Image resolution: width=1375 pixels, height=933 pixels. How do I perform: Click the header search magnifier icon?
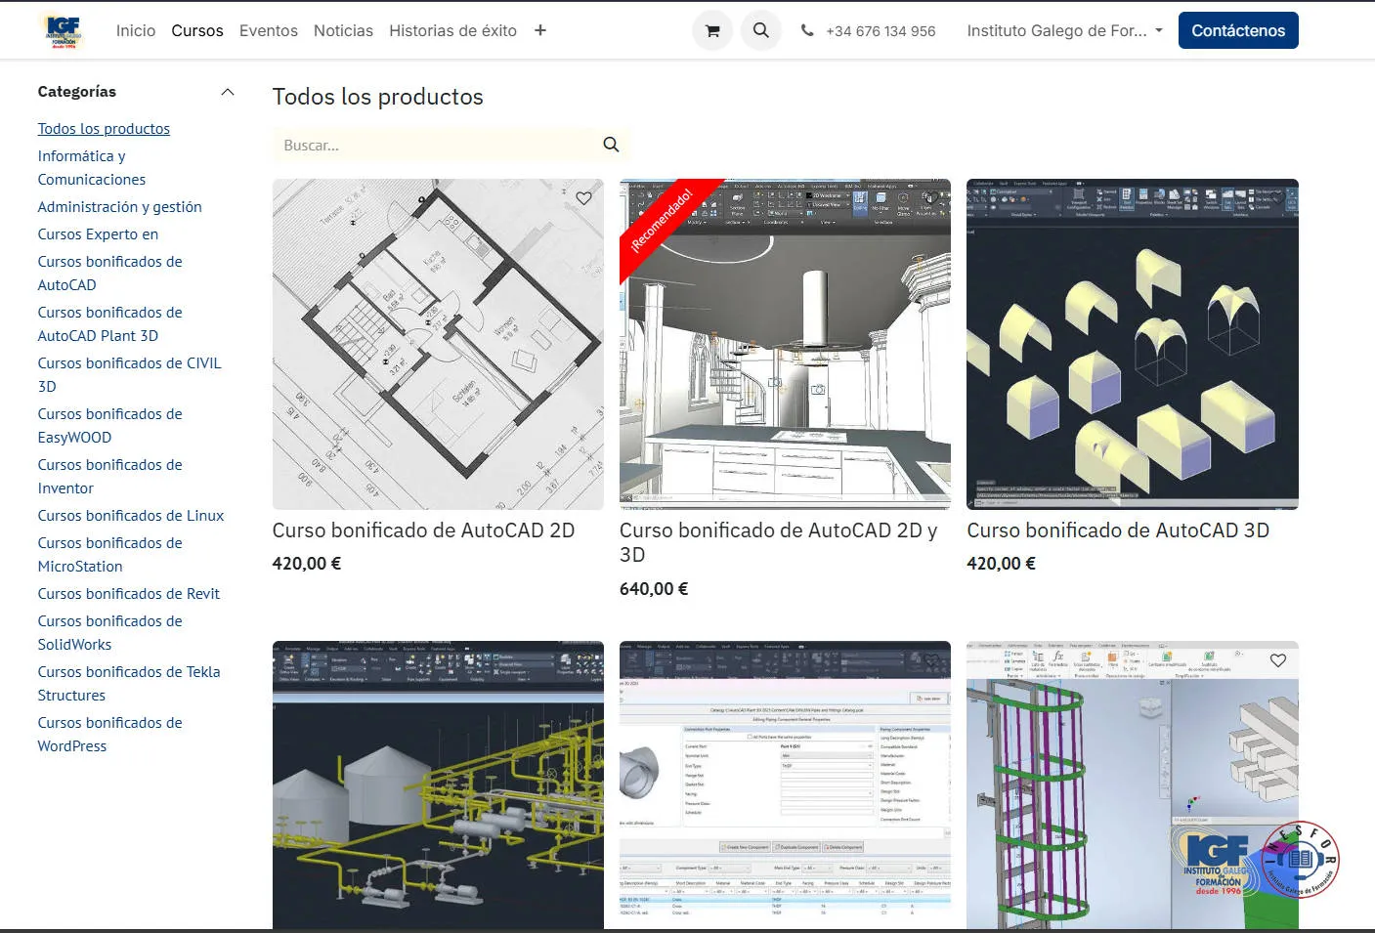click(x=760, y=30)
